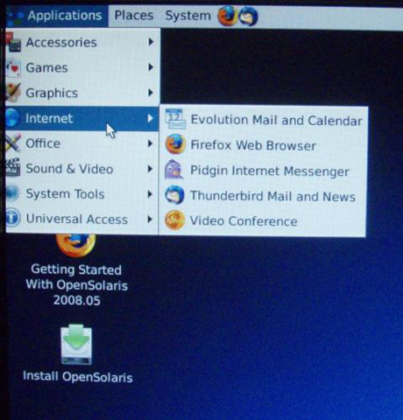Click the System Tools icon
This screenshot has height=420, width=403.
pos(13,193)
